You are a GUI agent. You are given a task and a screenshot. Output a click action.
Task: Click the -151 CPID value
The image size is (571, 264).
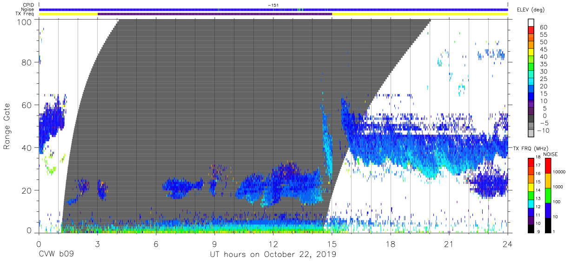(273, 5)
